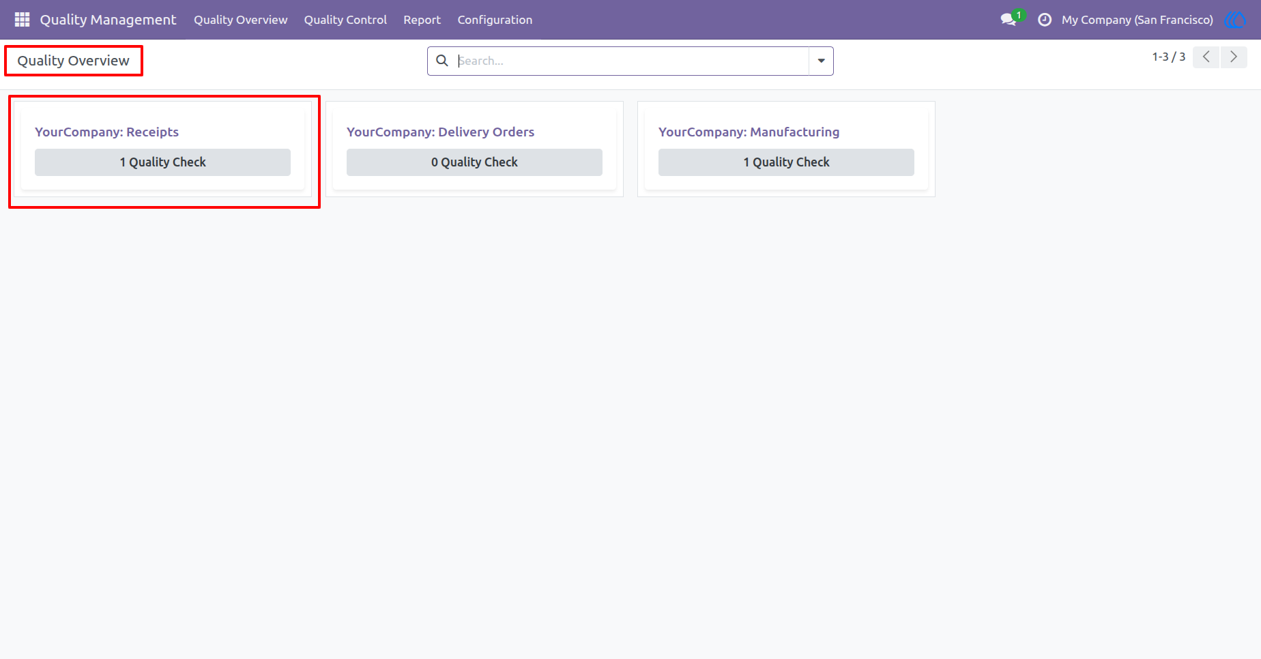The width and height of the screenshot is (1261, 659).
Task: Go to the previous page arrow
Action: tap(1206, 57)
